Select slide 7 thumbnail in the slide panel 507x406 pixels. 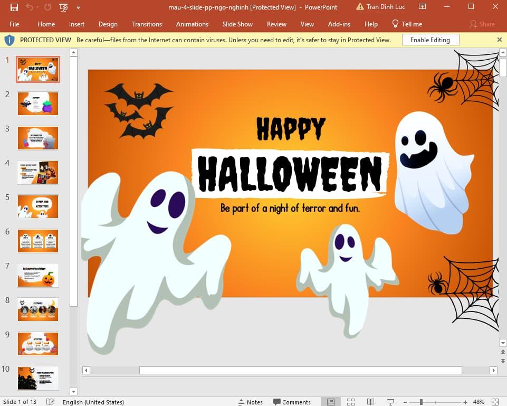pyautogui.click(x=37, y=275)
